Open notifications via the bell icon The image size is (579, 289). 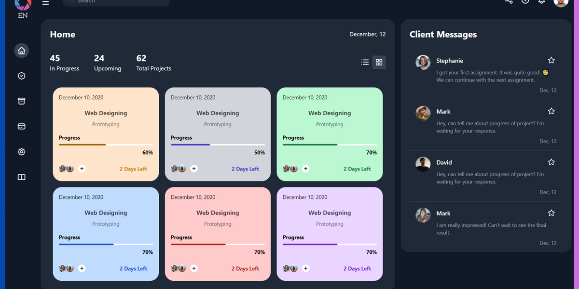pos(541,2)
